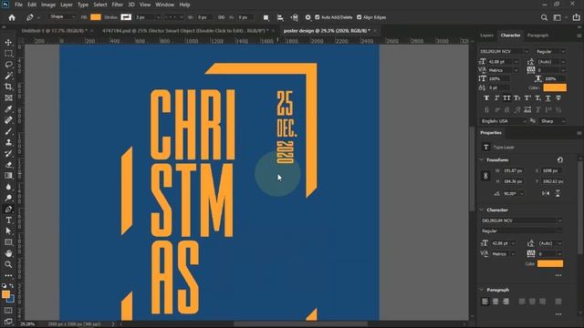Toggle Superscript in Character panel
584x328 pixels.
527,98
